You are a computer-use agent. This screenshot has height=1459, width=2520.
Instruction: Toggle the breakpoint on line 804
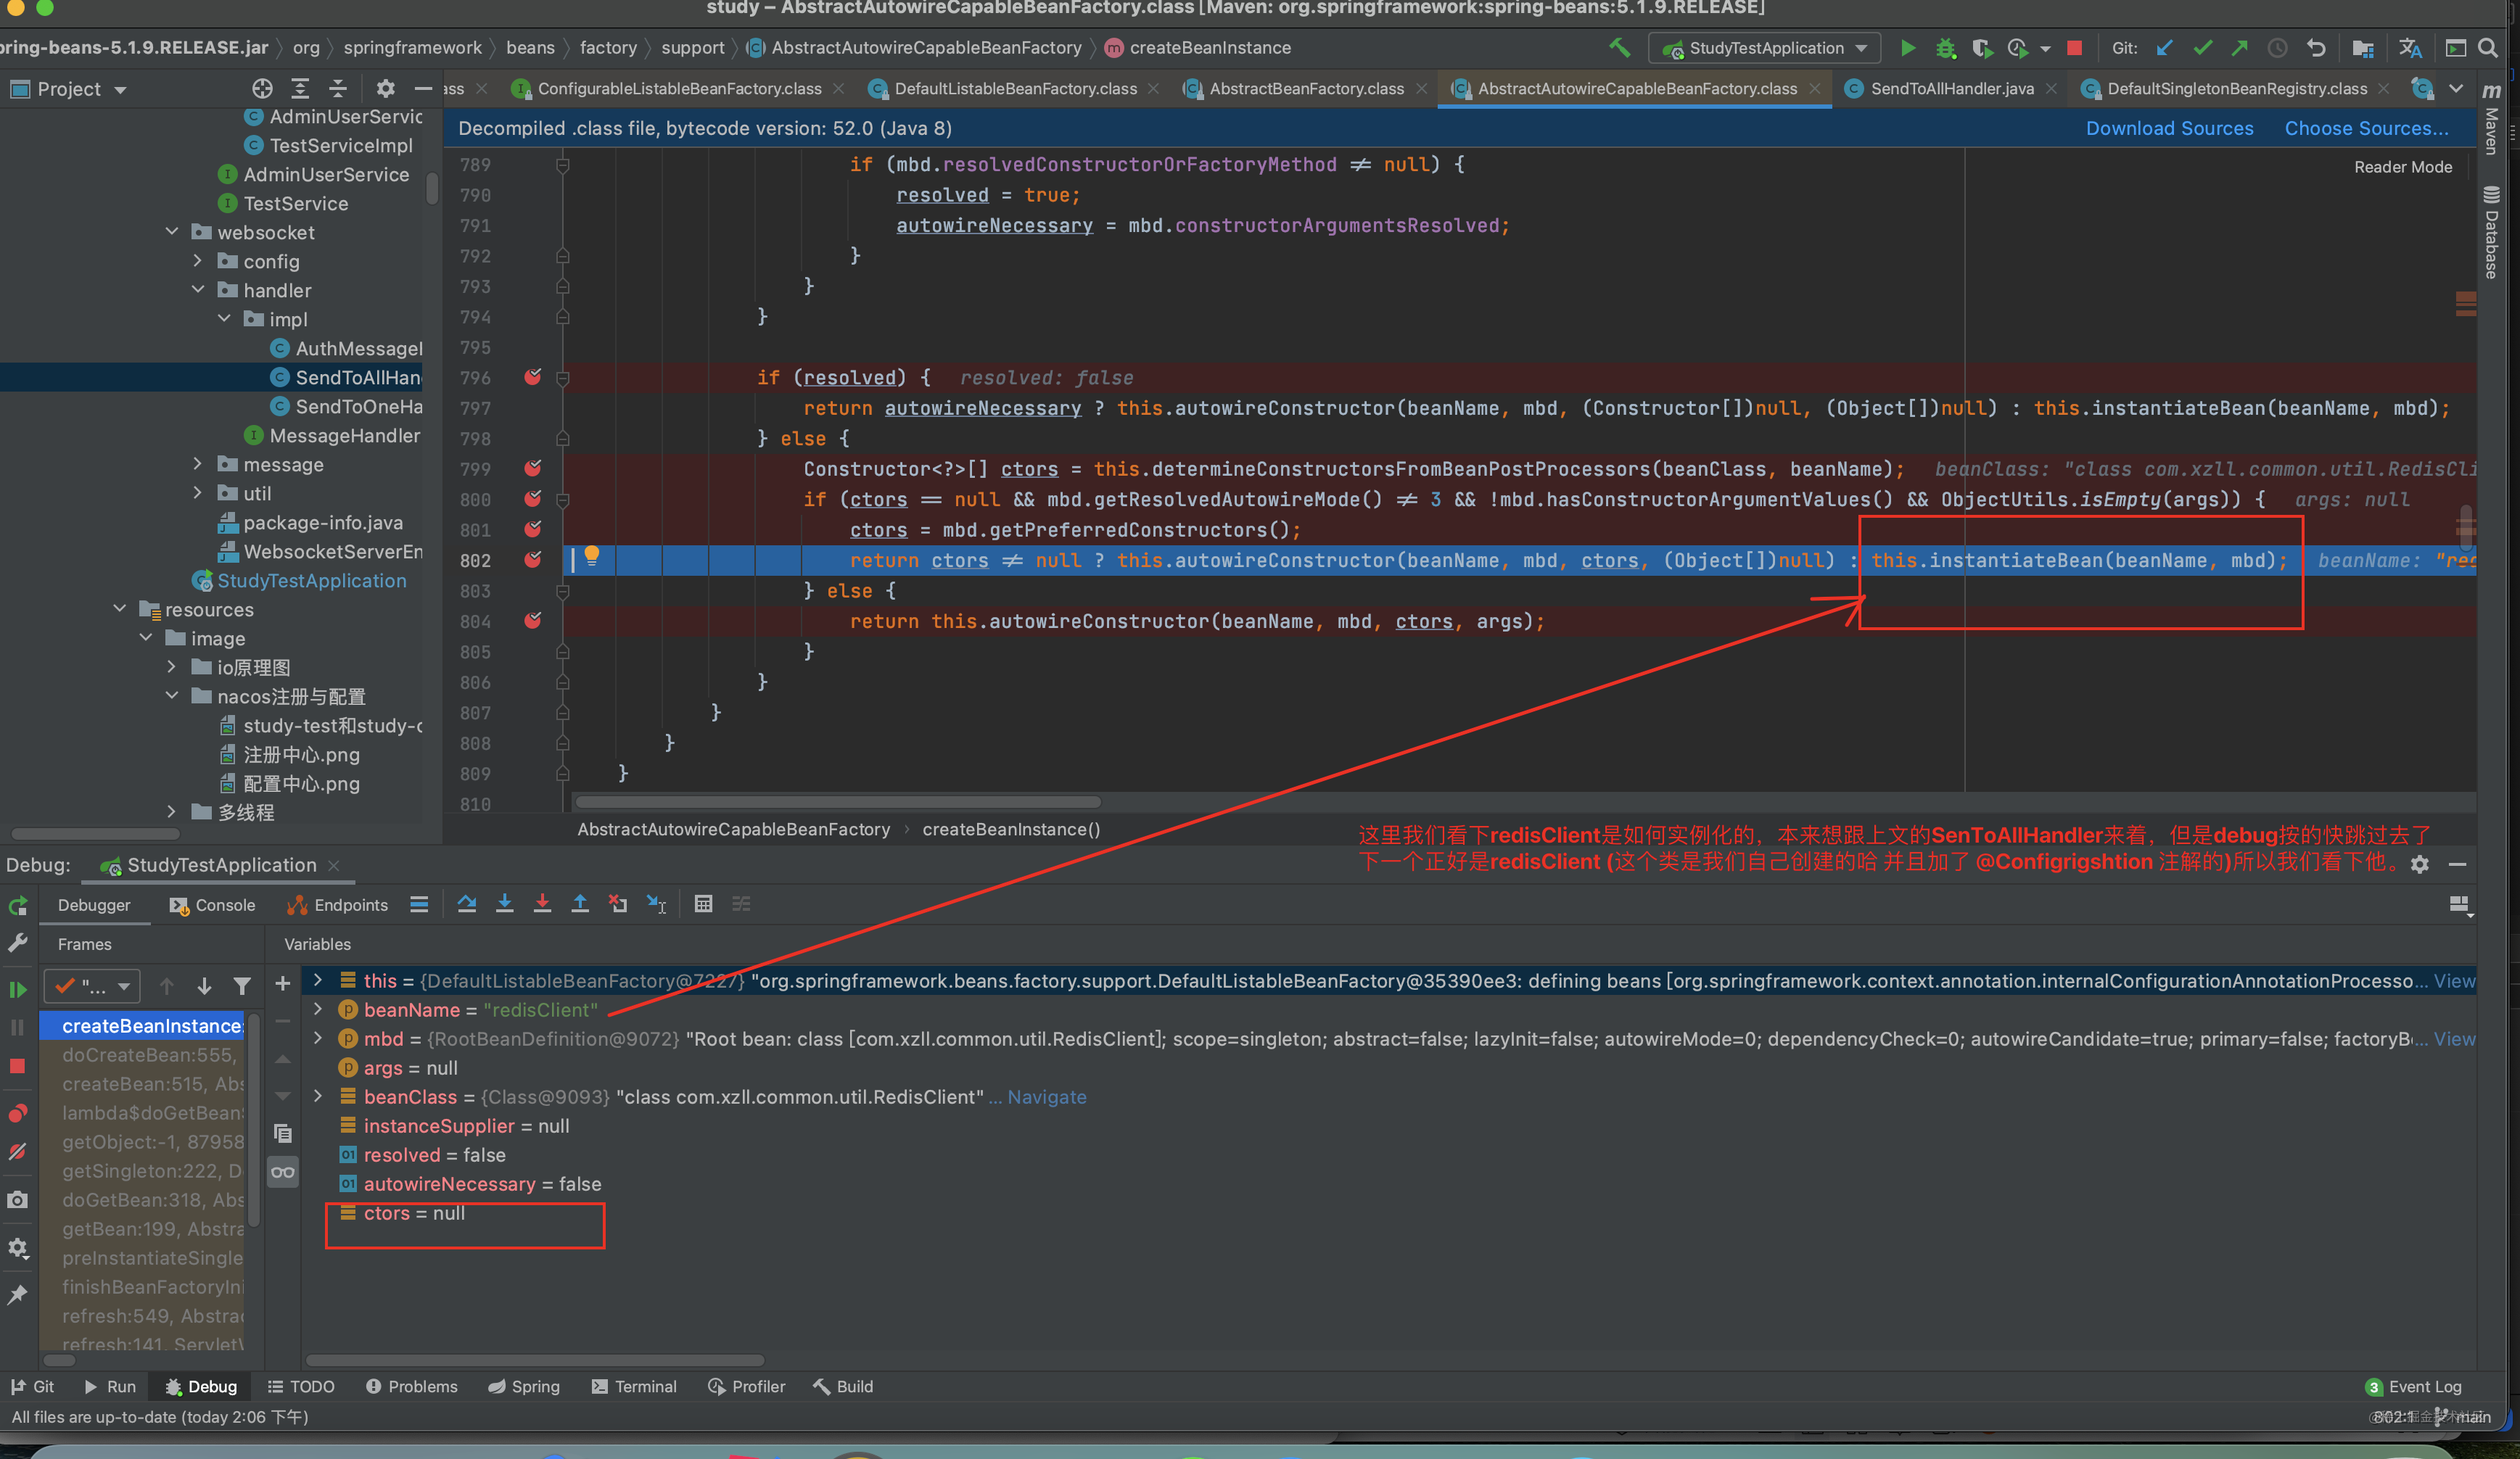(x=533, y=621)
